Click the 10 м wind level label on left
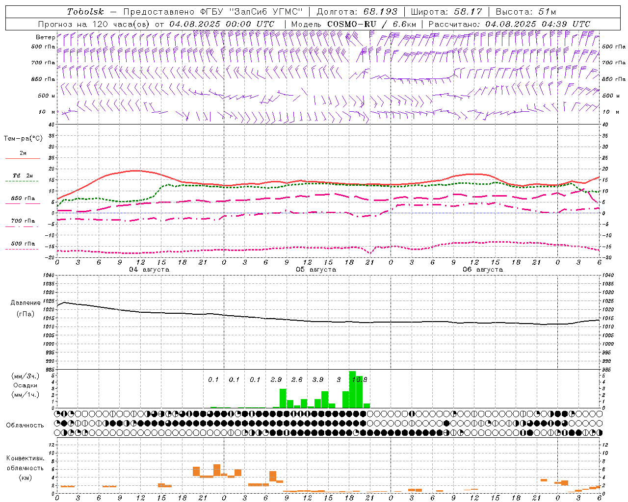This screenshot has height=502, width=628. pyautogui.click(x=47, y=112)
